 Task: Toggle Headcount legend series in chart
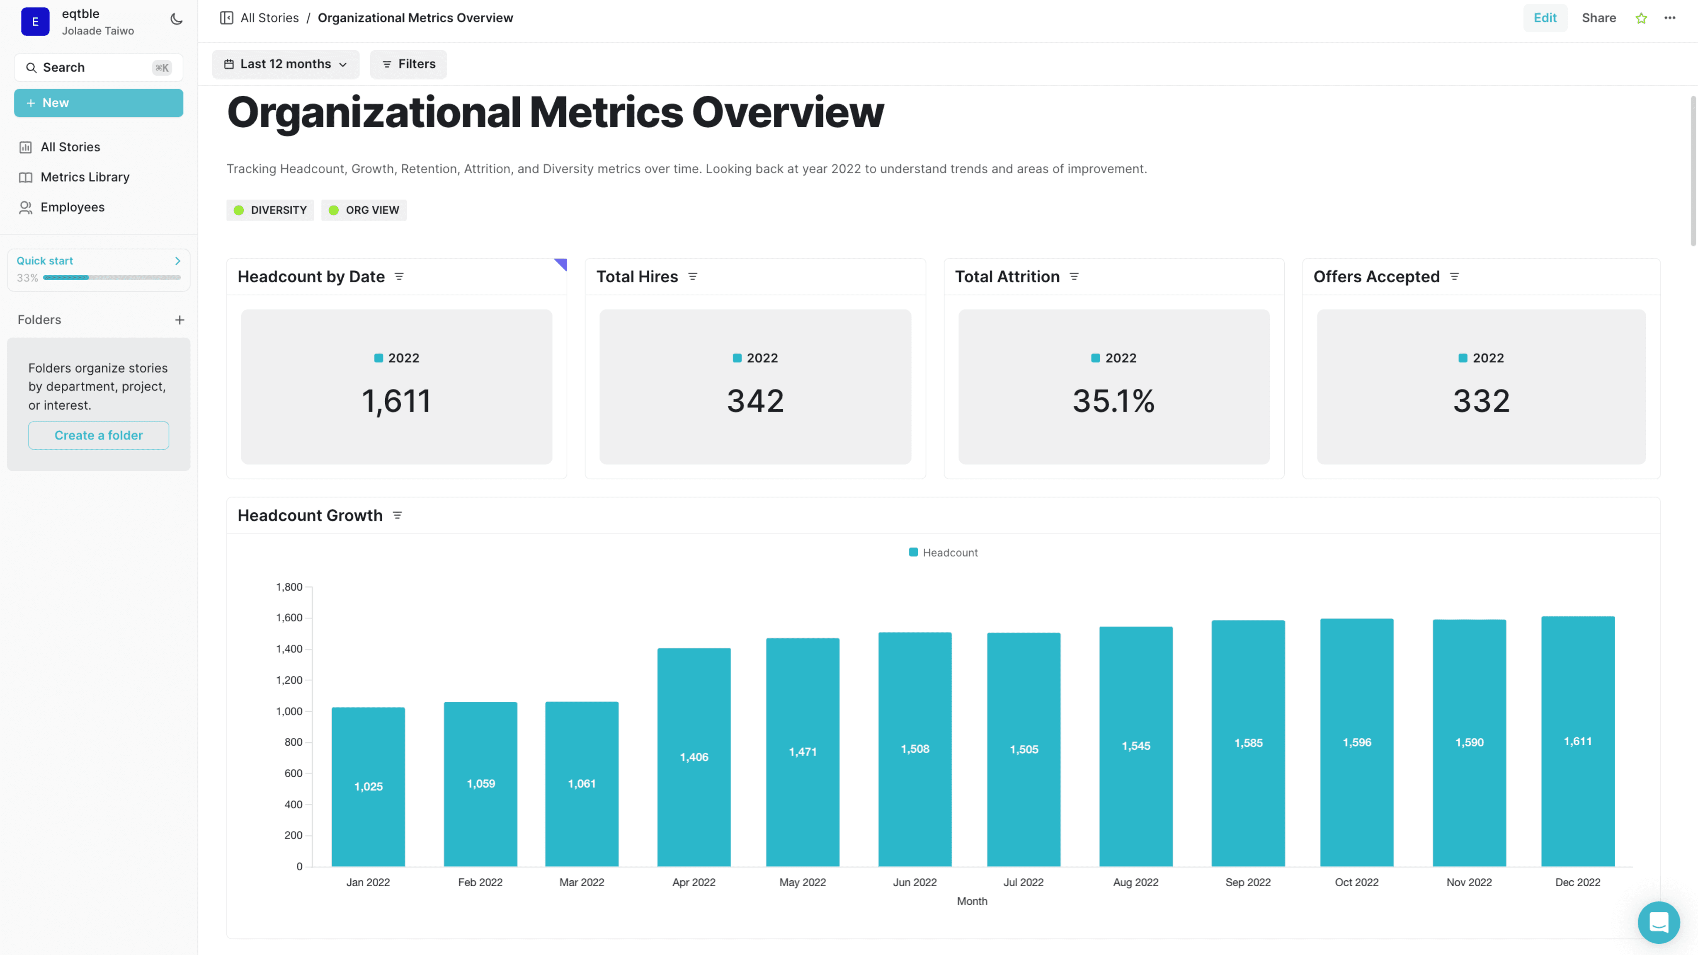[943, 552]
